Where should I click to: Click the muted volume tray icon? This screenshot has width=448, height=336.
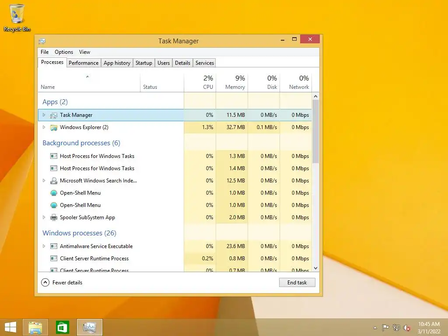[407, 328]
